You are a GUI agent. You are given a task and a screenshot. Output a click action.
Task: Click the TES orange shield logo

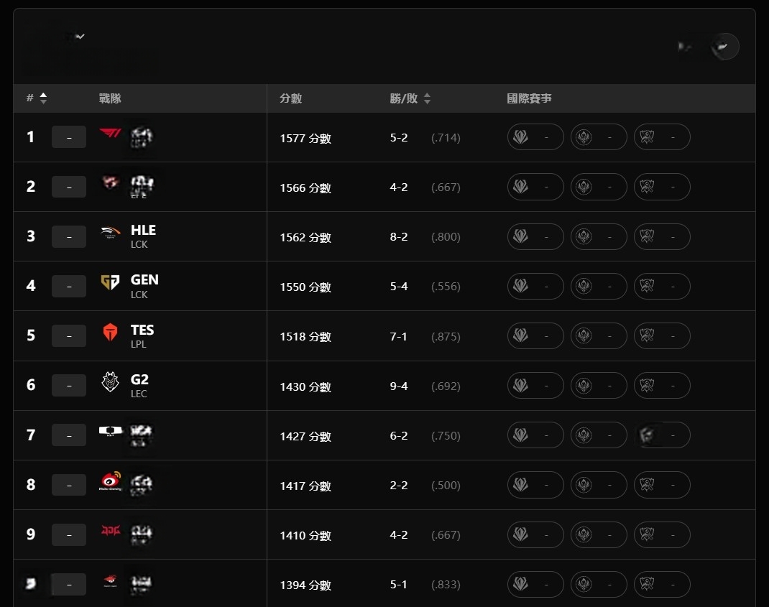pyautogui.click(x=110, y=332)
